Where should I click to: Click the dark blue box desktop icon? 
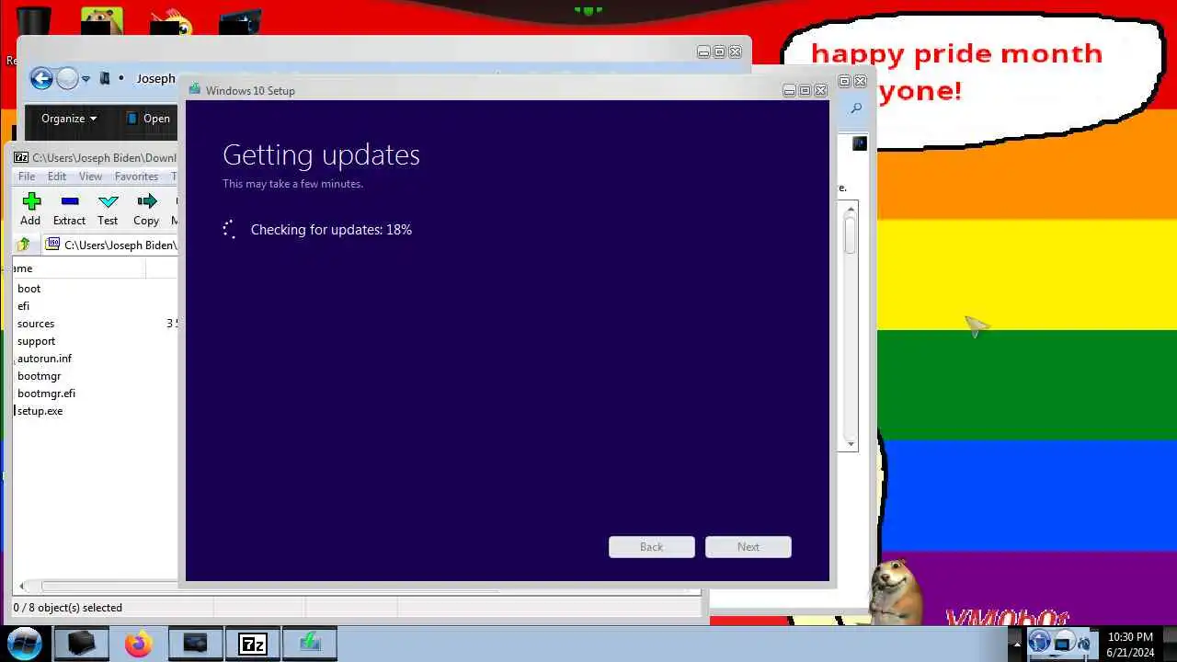[x=240, y=22]
